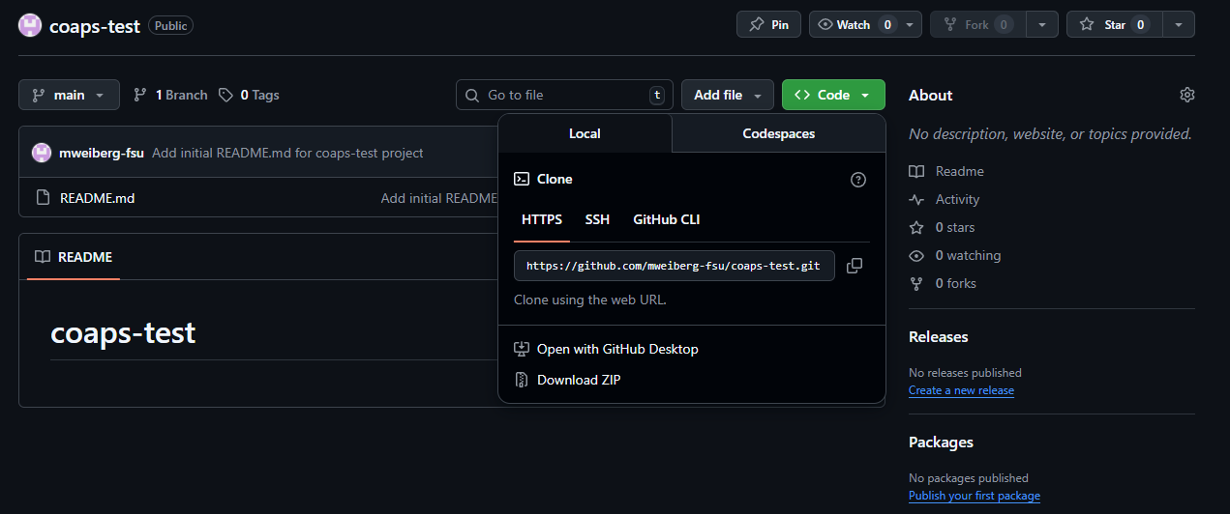
Task: Open the Fork options dropdown arrow
Action: [x=1041, y=25]
